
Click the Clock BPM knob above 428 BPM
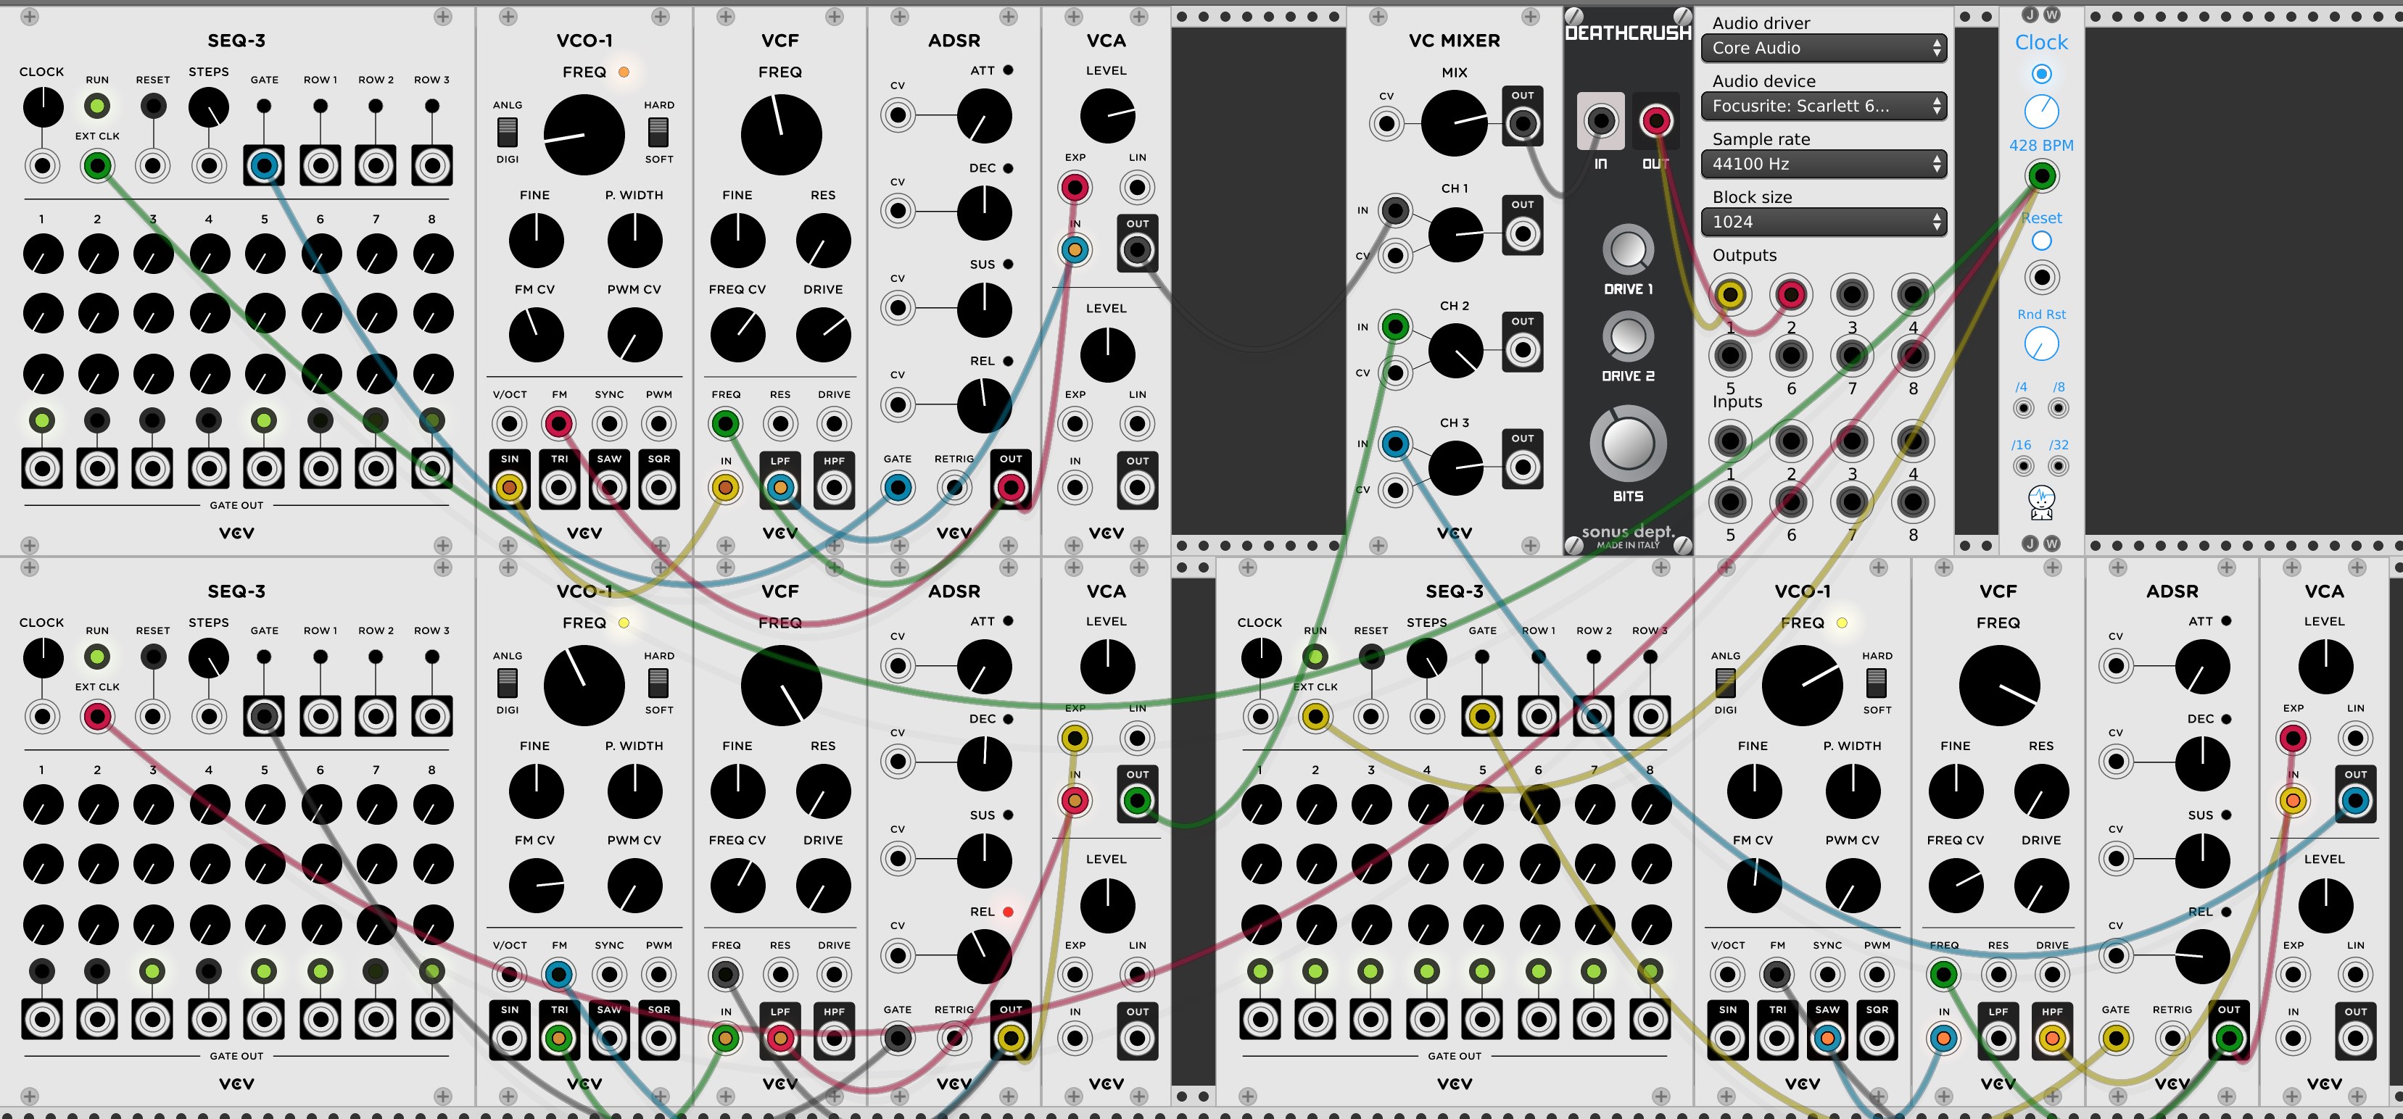pyautogui.click(x=2041, y=111)
